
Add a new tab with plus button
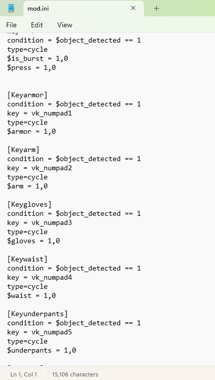coord(157,9)
